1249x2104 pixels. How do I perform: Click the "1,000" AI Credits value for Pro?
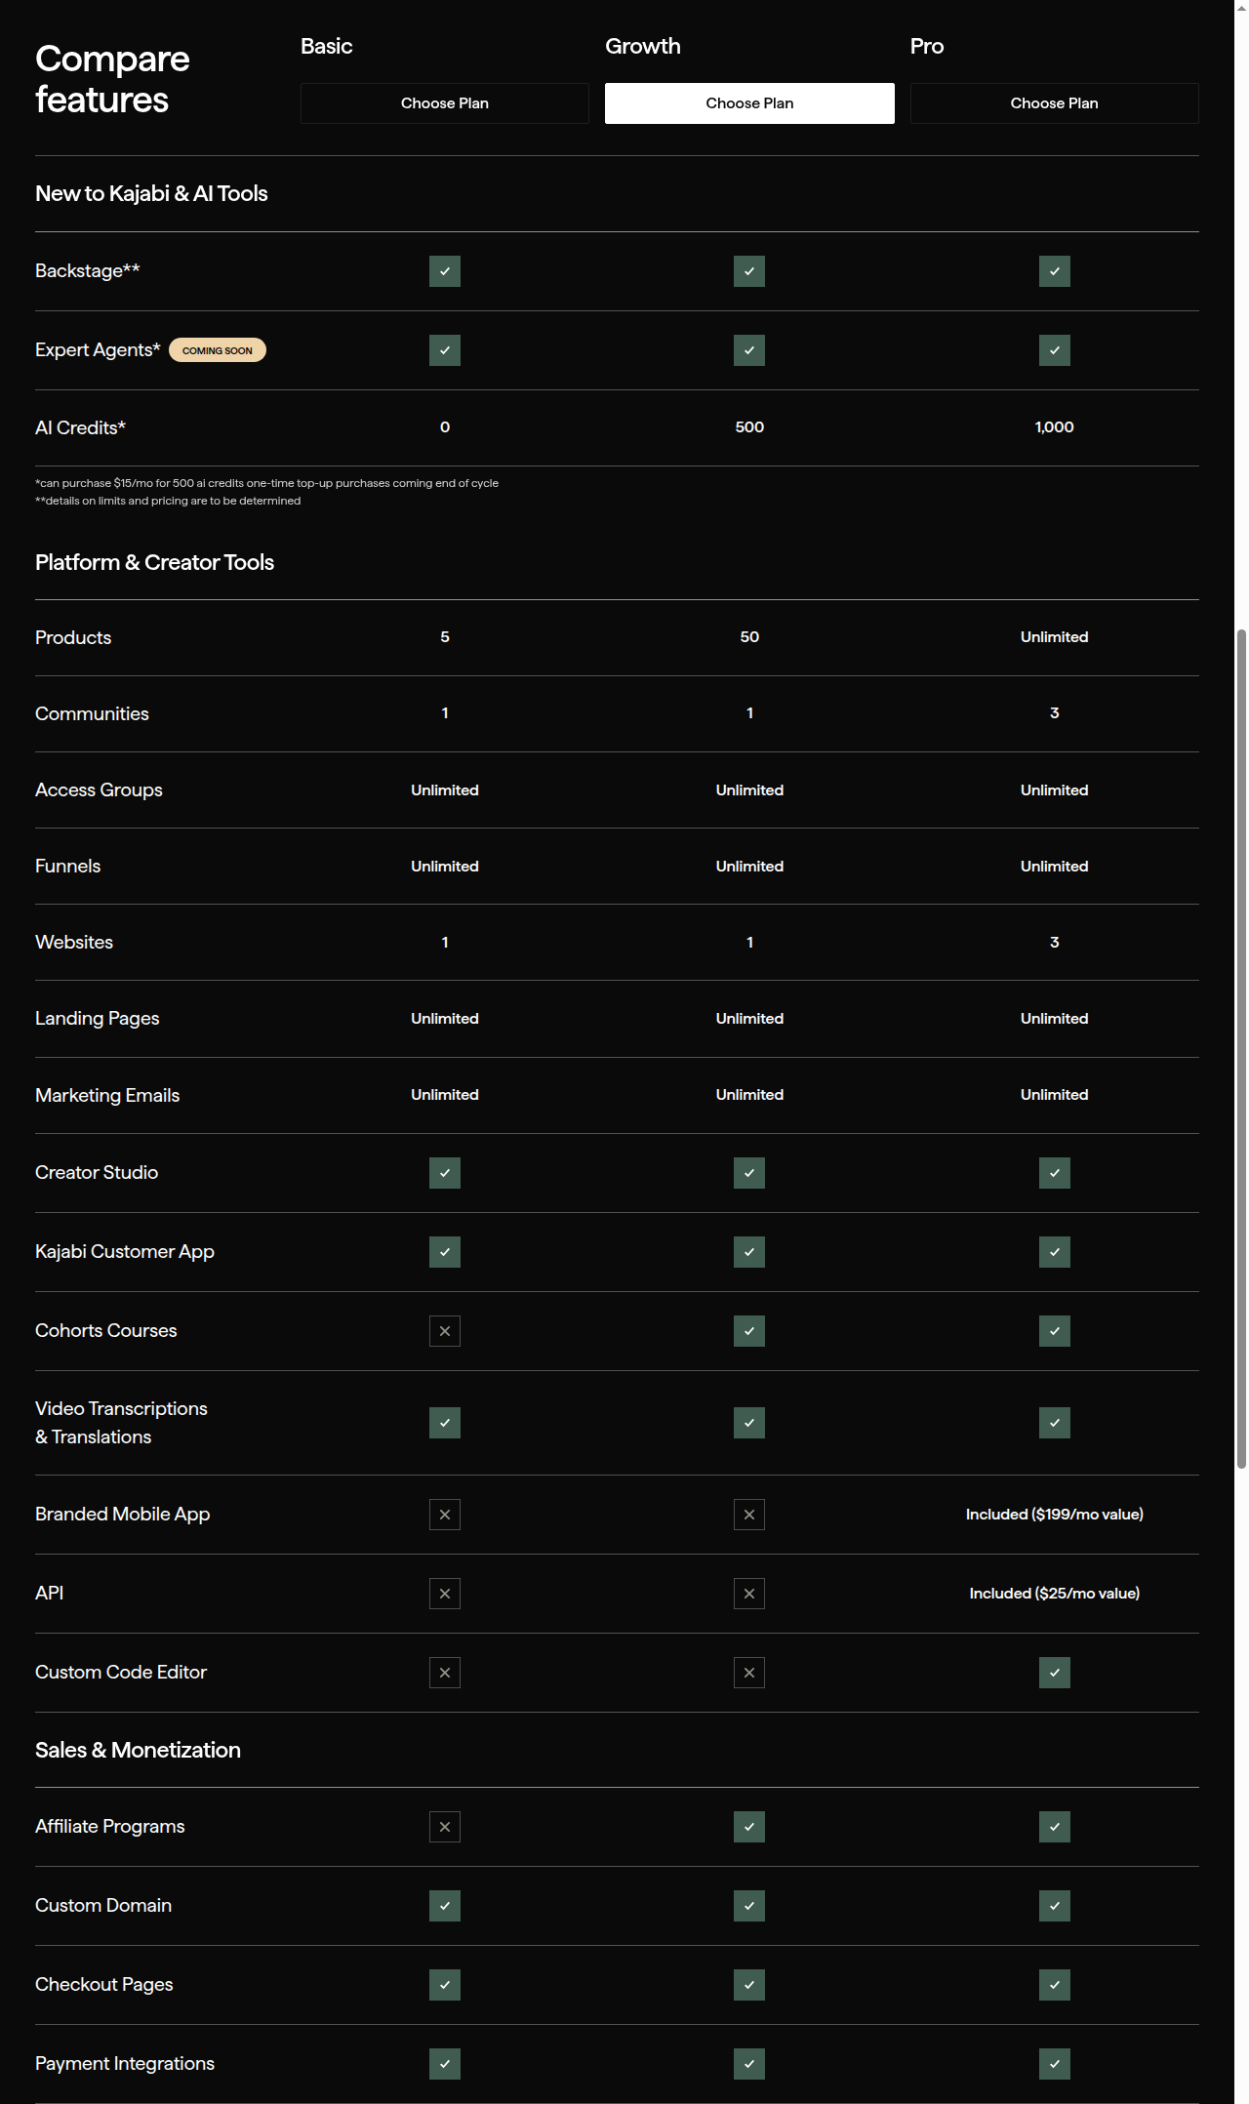1055,427
